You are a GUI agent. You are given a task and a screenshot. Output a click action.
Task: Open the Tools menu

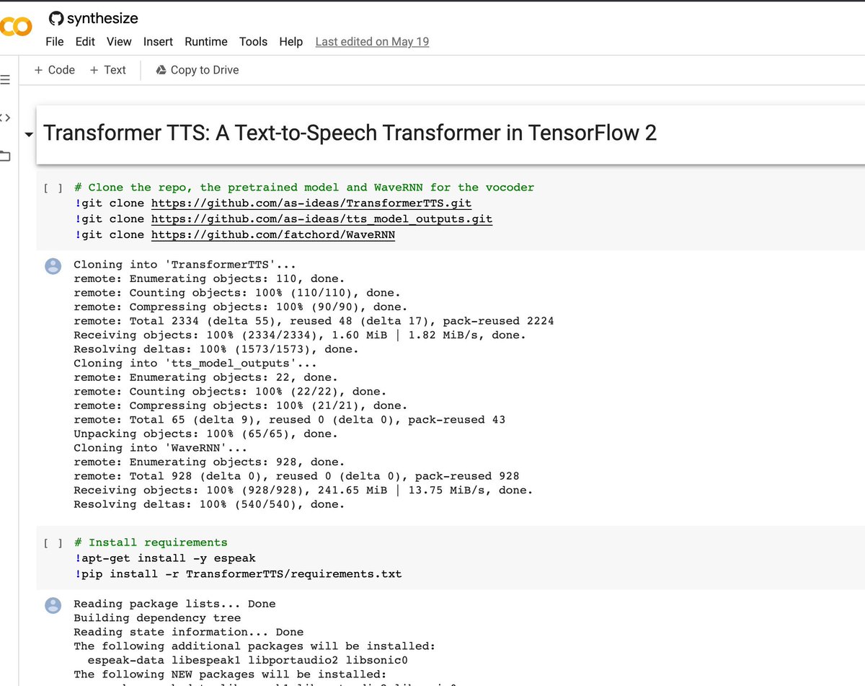click(x=254, y=42)
